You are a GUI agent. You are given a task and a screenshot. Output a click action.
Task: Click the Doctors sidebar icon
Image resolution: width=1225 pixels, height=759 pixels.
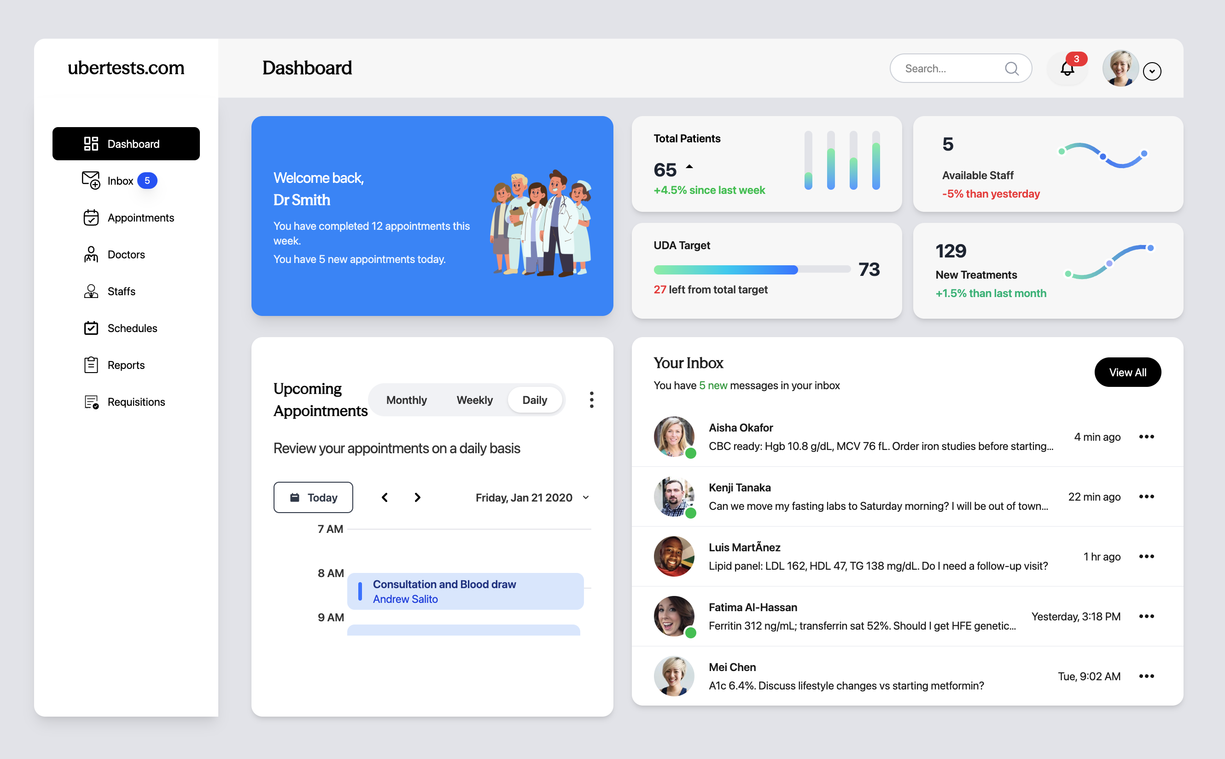click(x=91, y=255)
